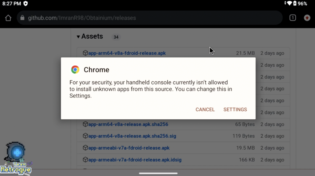Screen dimensions: 315x176
Task: Click package icon beside app-arm64-v8a-release.apk.sha256
Action: point(85,124)
